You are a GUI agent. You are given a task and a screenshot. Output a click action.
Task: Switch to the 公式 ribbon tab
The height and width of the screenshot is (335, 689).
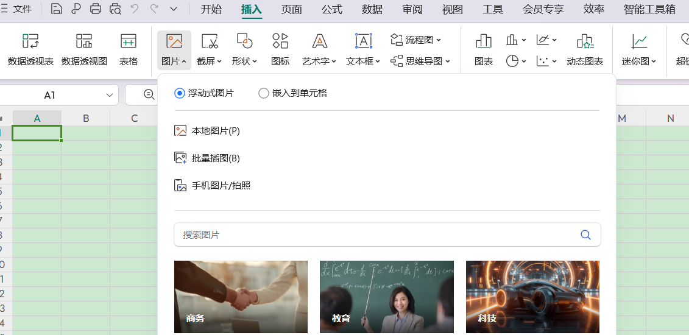pyautogui.click(x=332, y=9)
